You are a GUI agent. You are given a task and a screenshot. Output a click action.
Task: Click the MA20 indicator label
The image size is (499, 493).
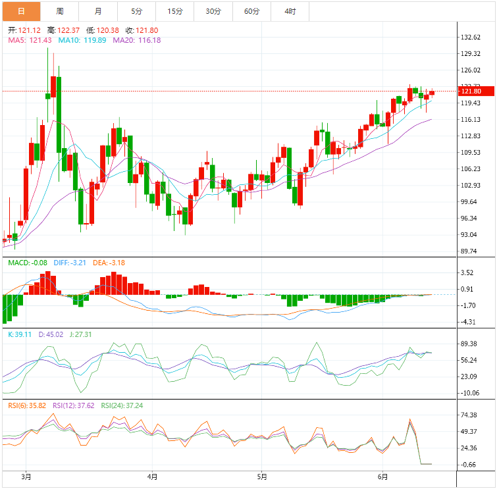coord(137,40)
